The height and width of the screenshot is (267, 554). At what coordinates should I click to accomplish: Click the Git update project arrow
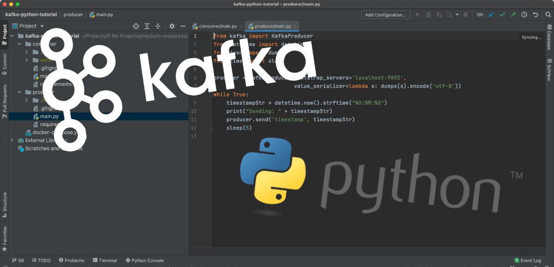[x=491, y=15]
